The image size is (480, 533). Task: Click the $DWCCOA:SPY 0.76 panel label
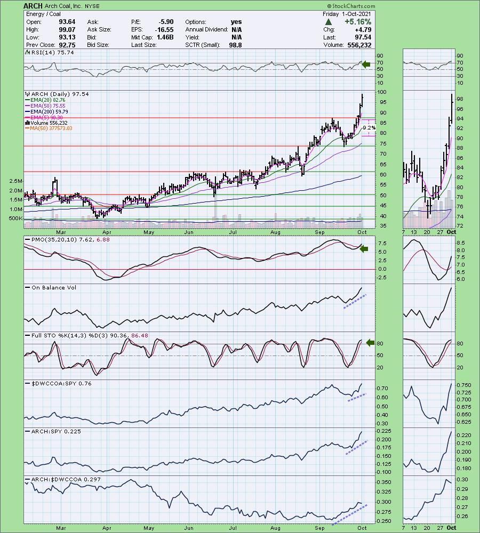click(x=61, y=383)
